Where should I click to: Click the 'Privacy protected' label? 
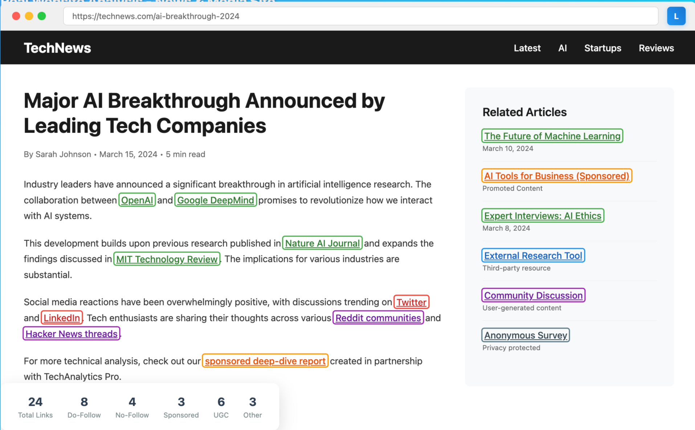tap(511, 348)
